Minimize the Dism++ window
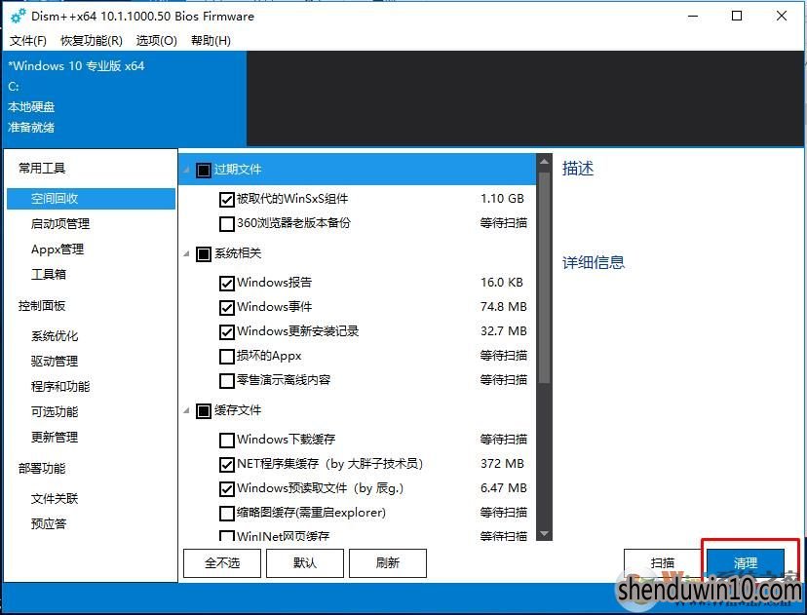The height and width of the screenshot is (615, 807). pyautogui.click(x=693, y=16)
